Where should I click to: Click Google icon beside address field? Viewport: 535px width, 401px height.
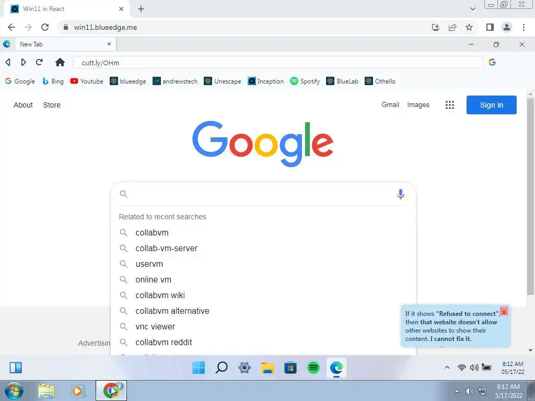(492, 62)
